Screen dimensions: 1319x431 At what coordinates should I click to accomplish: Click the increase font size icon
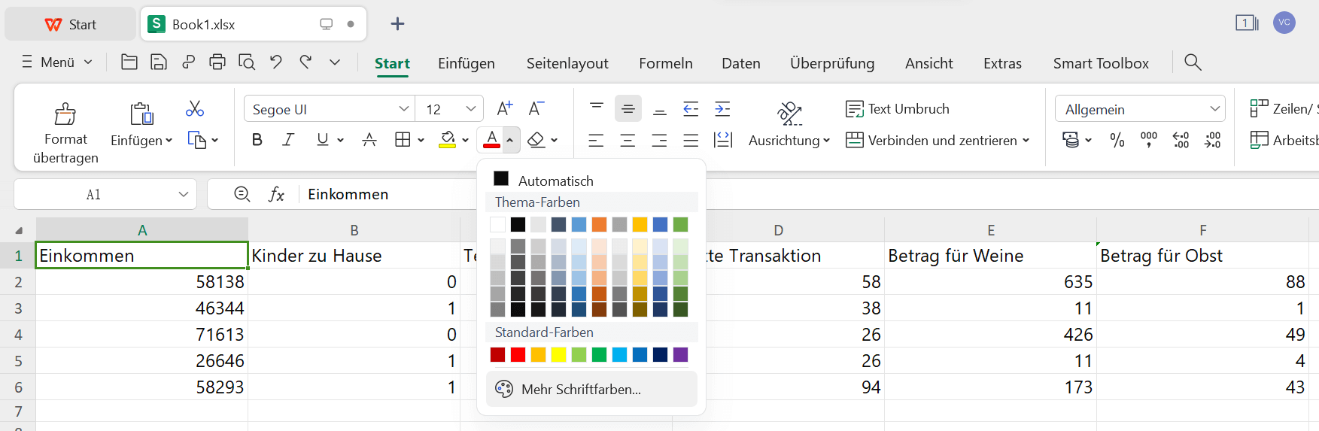coord(504,109)
